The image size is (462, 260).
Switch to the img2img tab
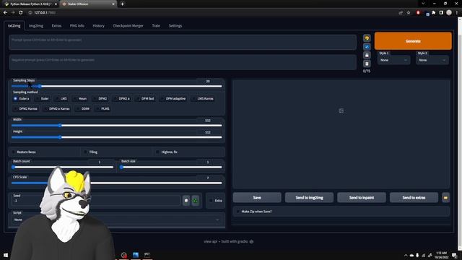pyautogui.click(x=36, y=26)
